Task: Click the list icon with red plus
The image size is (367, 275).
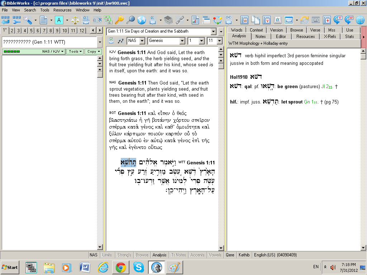Action: pyautogui.click(x=327, y=20)
